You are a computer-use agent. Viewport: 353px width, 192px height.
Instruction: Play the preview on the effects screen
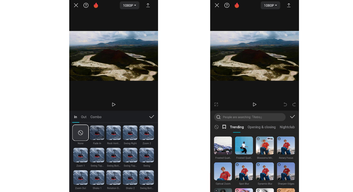pos(255,105)
